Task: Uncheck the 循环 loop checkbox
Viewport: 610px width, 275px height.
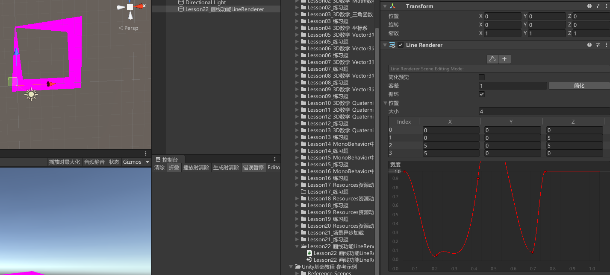Action: tap(482, 94)
